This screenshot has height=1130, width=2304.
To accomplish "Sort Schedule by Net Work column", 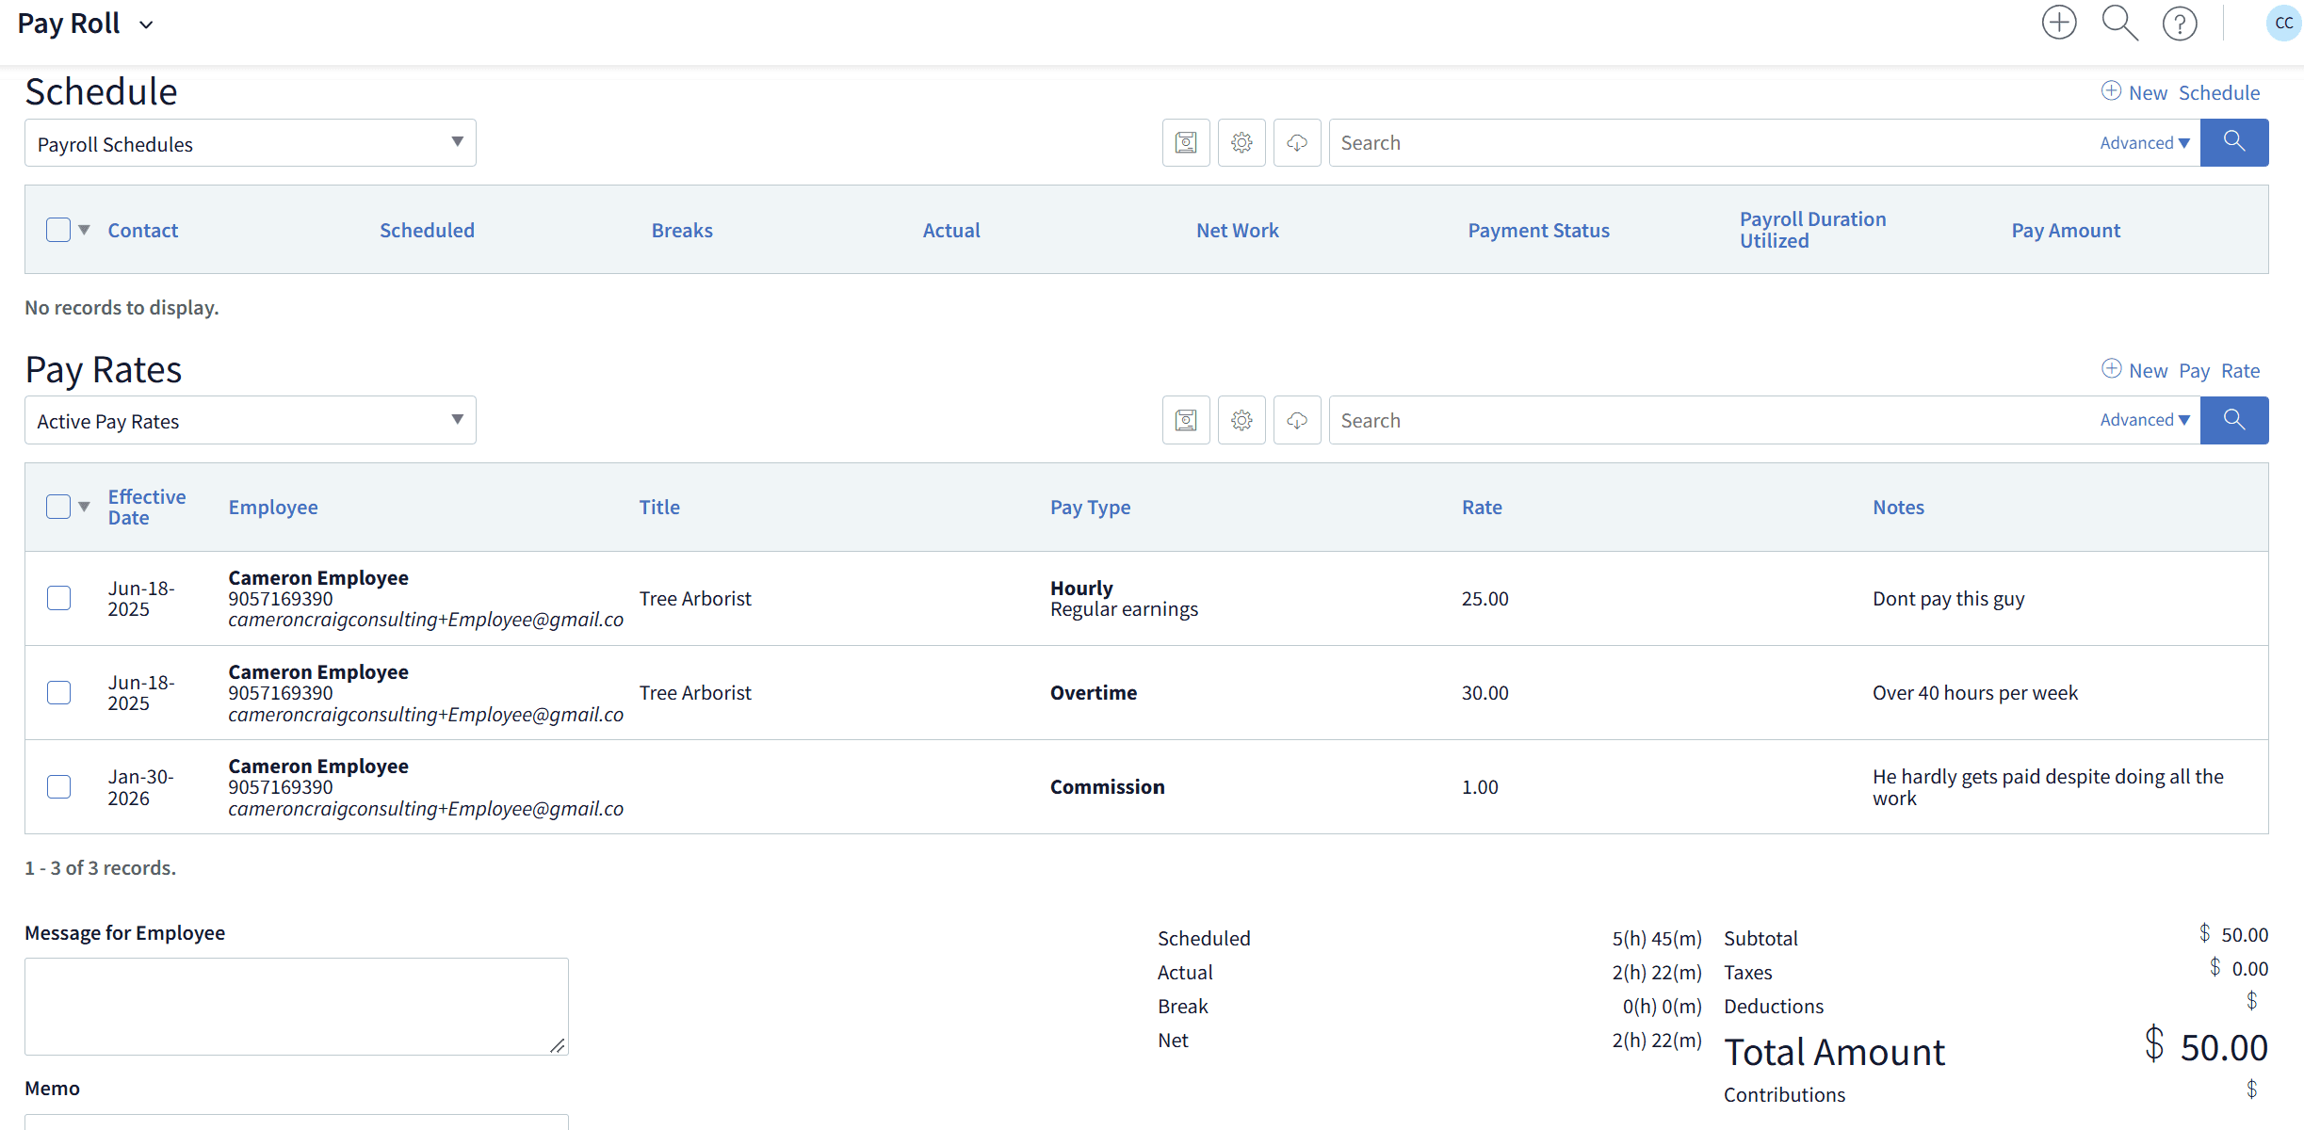I will (1237, 230).
